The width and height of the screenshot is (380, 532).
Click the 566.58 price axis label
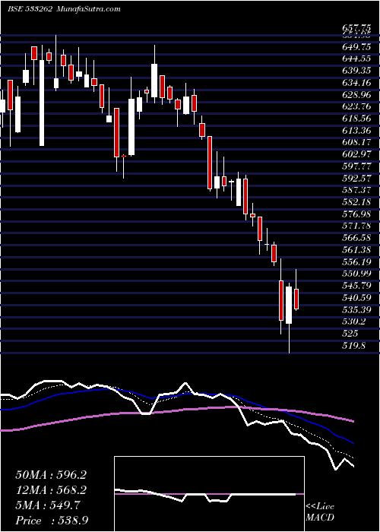356,238
